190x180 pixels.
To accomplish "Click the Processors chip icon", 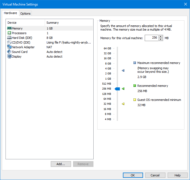I will click(x=9, y=33).
